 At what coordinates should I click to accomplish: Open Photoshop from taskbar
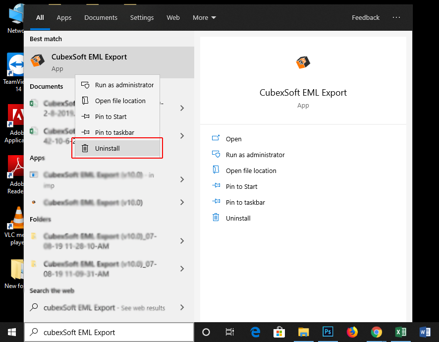[x=328, y=332]
